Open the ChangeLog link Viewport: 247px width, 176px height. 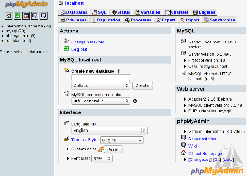click(200, 160)
